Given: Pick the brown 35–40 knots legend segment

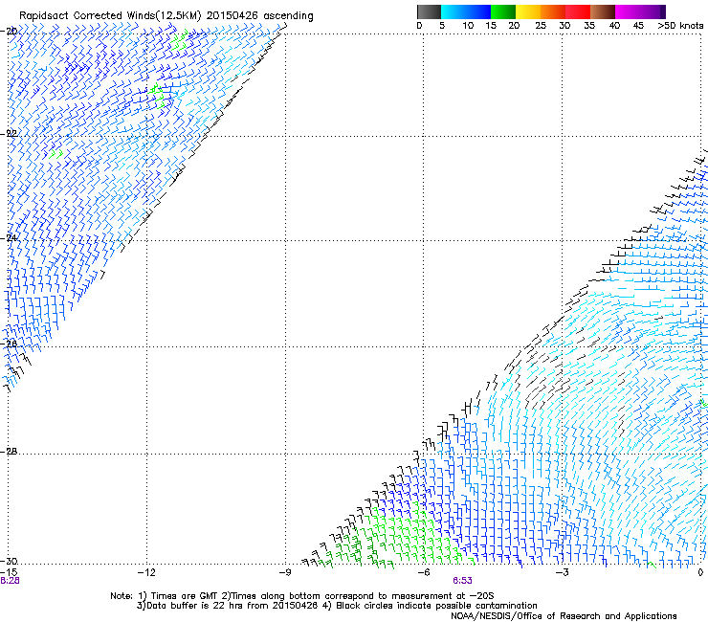Looking at the screenshot, I should pyautogui.click(x=603, y=11).
